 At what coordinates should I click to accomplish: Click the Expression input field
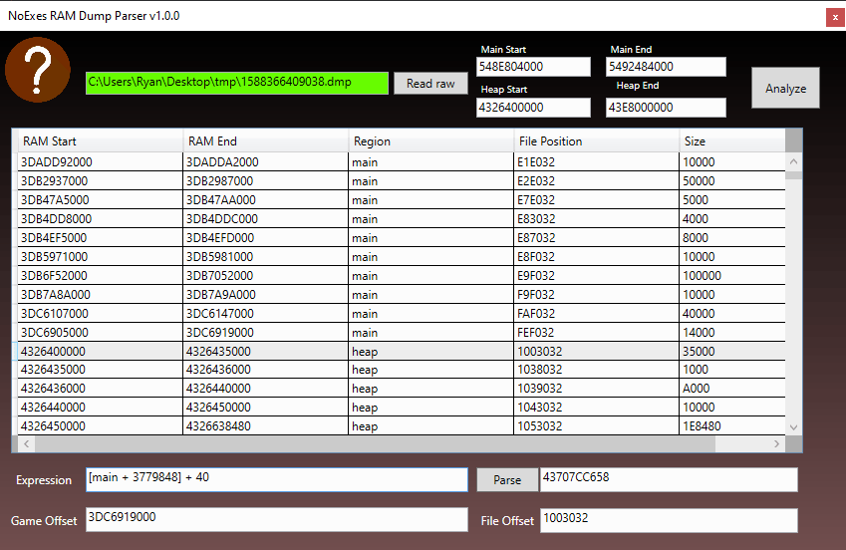point(276,479)
